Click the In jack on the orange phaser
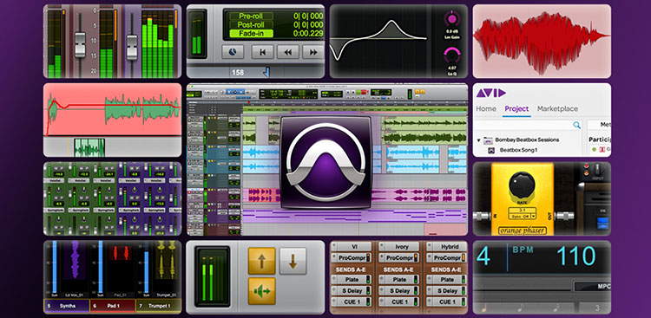Image resolution: width=651 pixels, height=318 pixels. point(482,216)
